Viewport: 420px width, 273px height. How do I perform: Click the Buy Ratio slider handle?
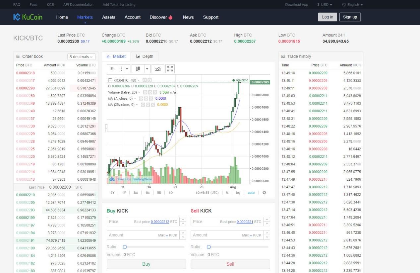pos(125,247)
